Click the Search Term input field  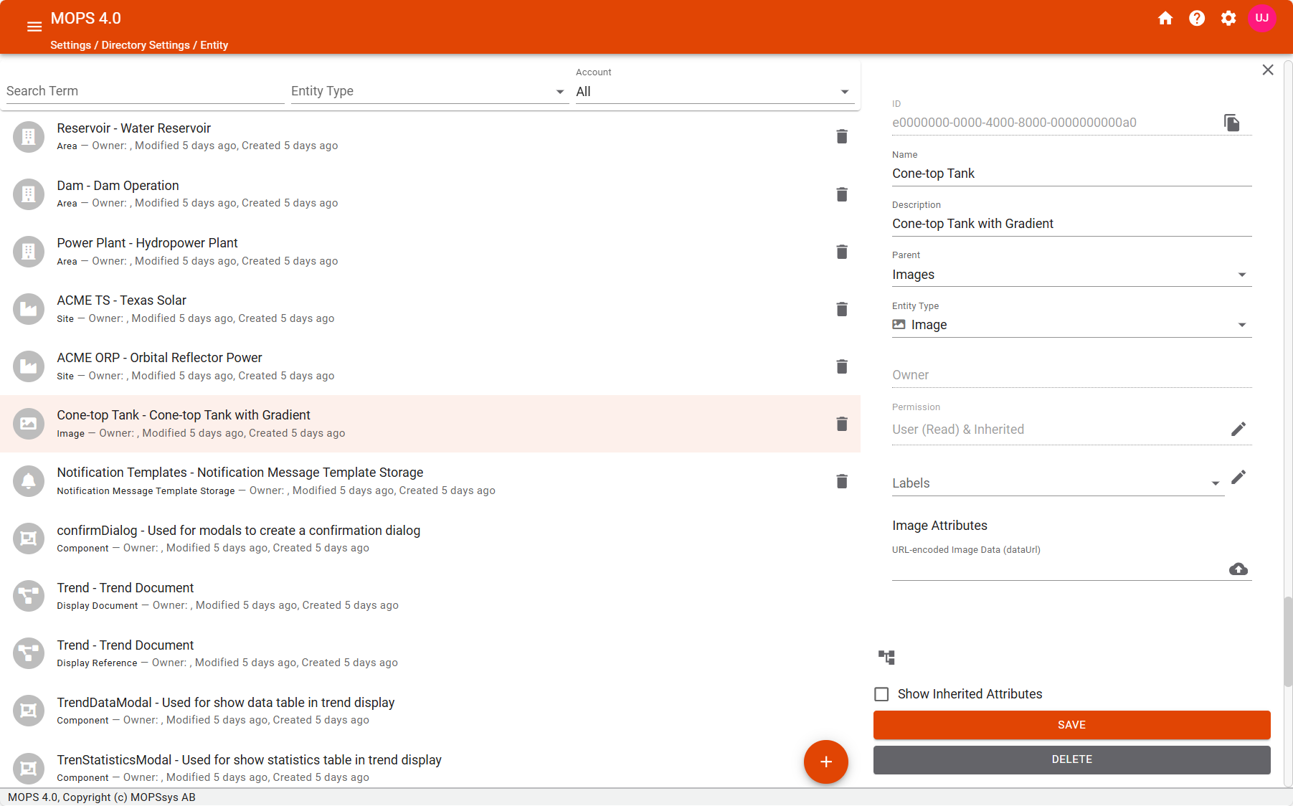(145, 92)
